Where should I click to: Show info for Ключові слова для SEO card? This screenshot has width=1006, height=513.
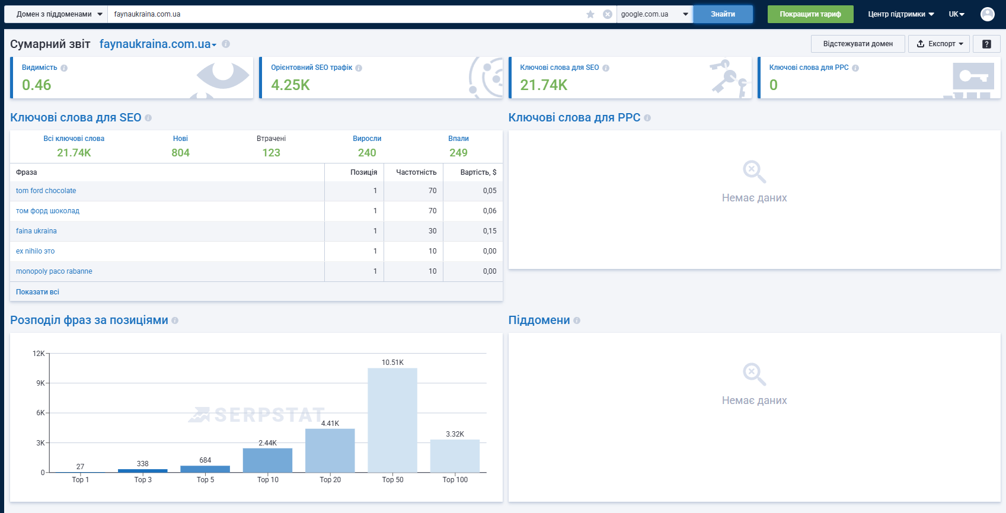point(606,68)
